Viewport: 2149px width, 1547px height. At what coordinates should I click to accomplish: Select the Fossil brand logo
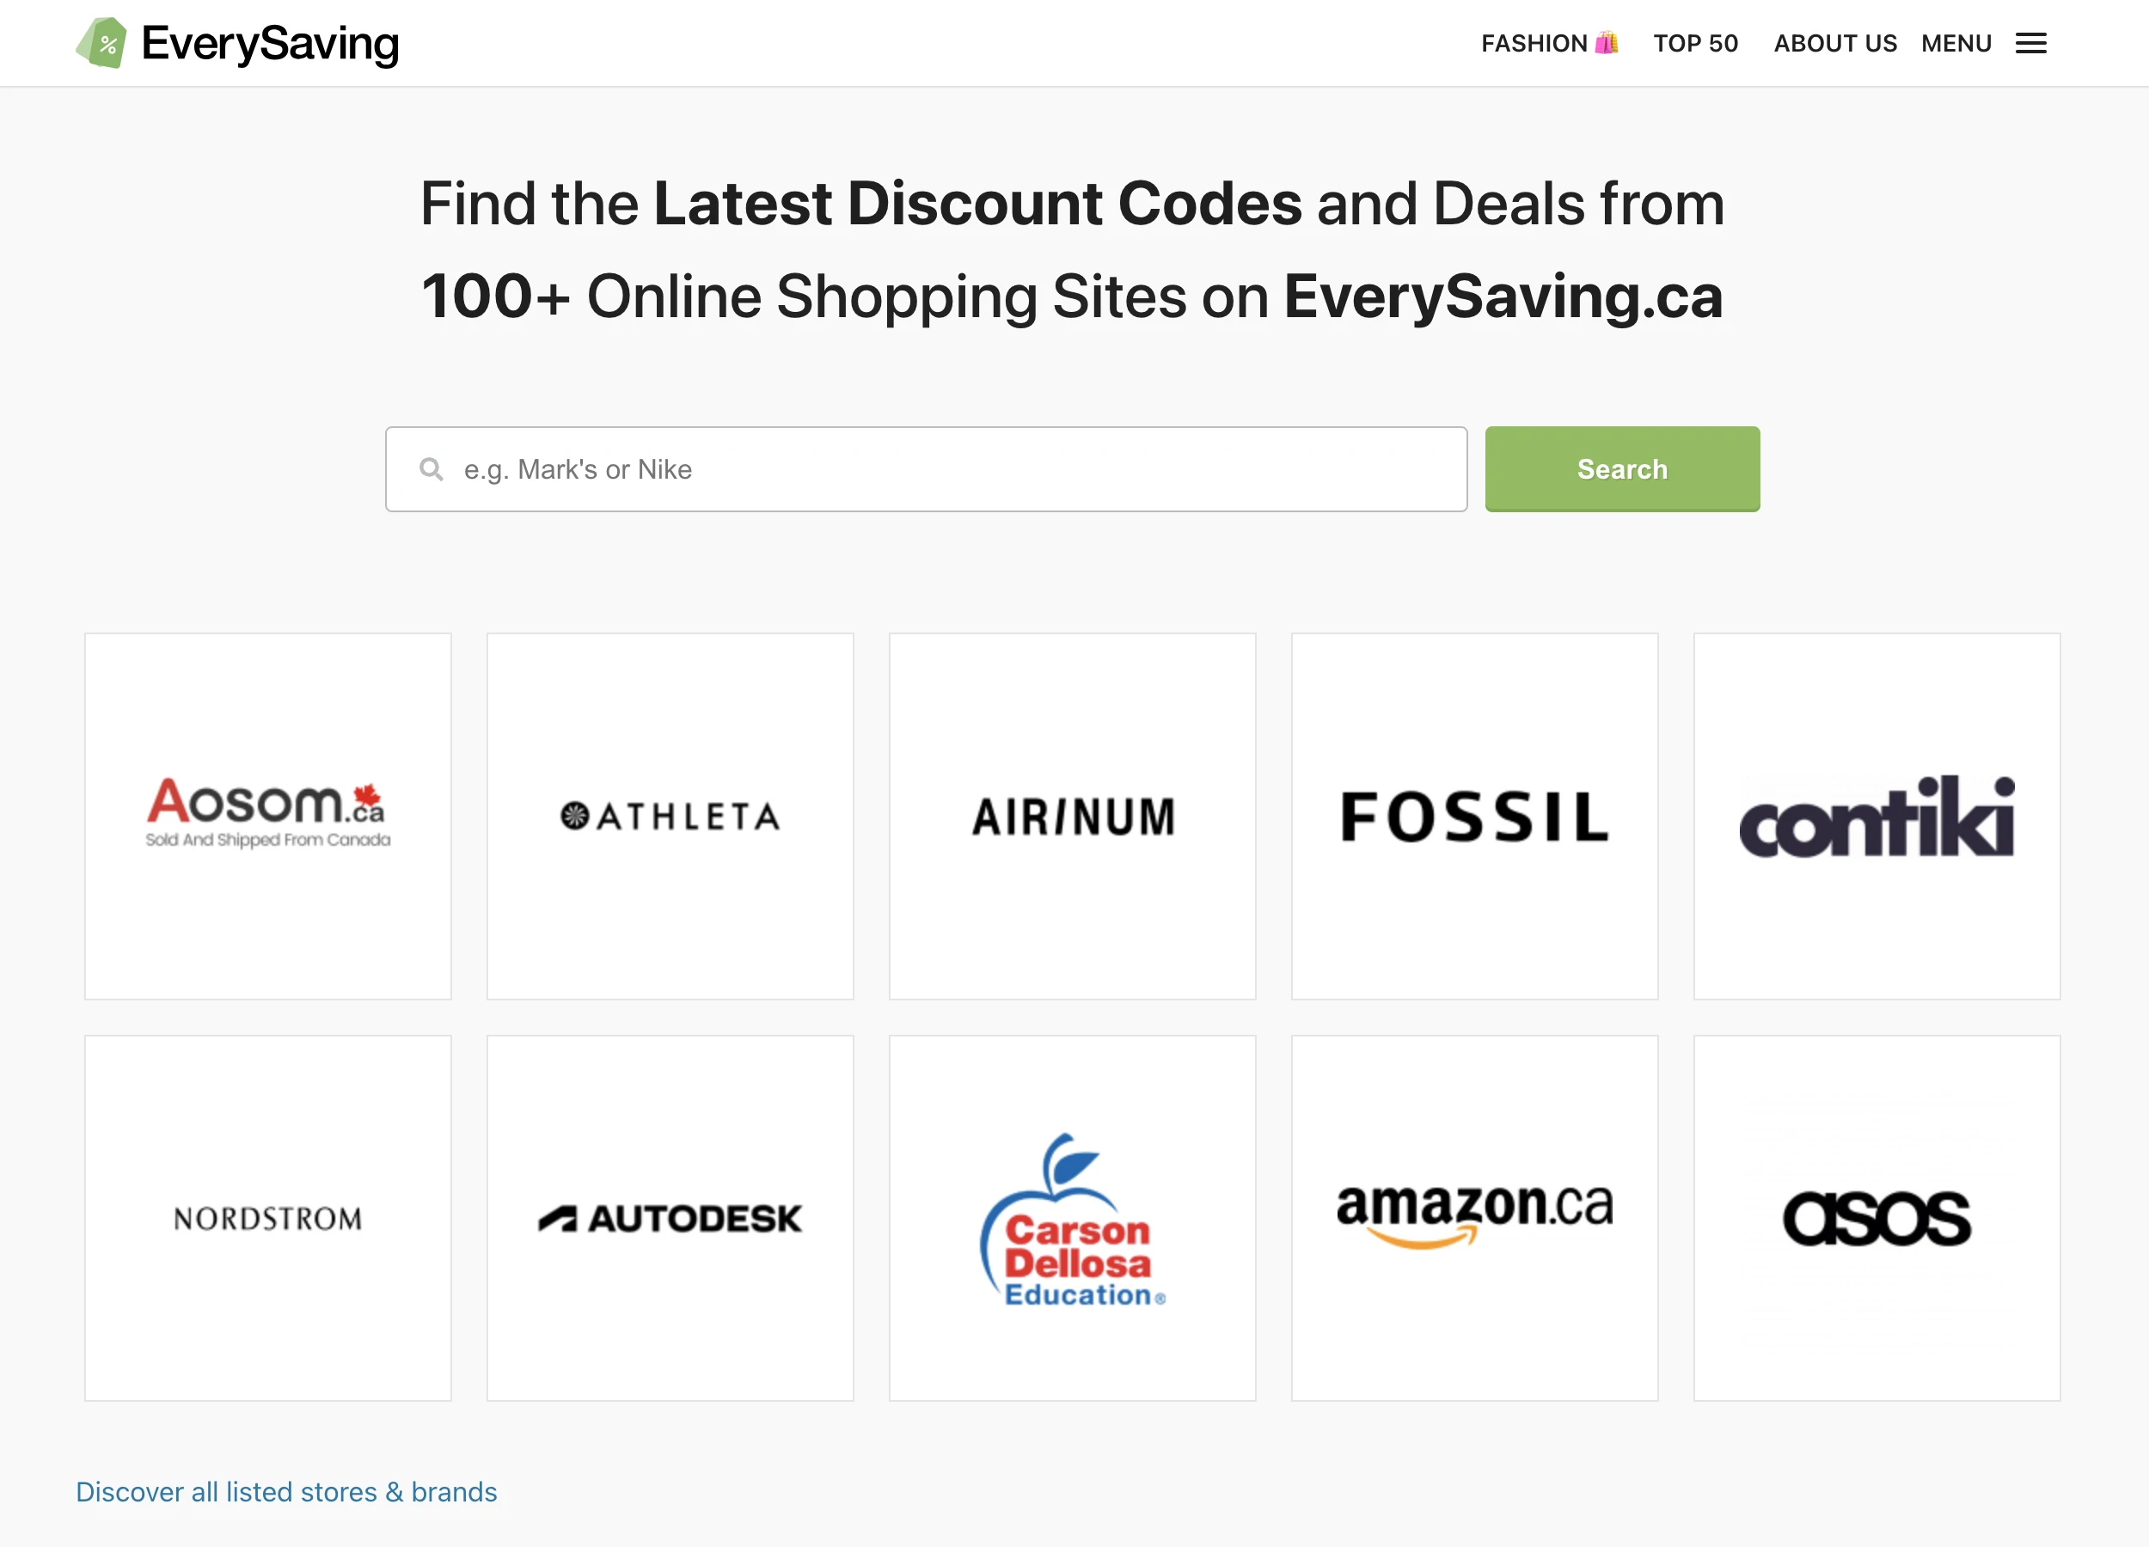[x=1474, y=817]
